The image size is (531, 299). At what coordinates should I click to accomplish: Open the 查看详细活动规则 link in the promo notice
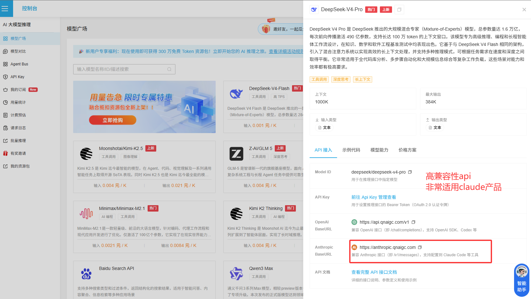point(286,51)
